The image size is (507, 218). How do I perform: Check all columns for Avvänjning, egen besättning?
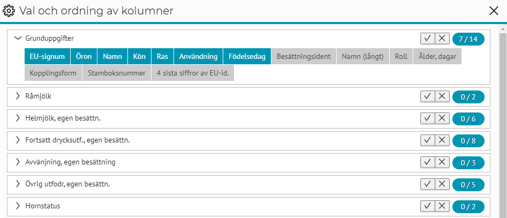pos(427,162)
